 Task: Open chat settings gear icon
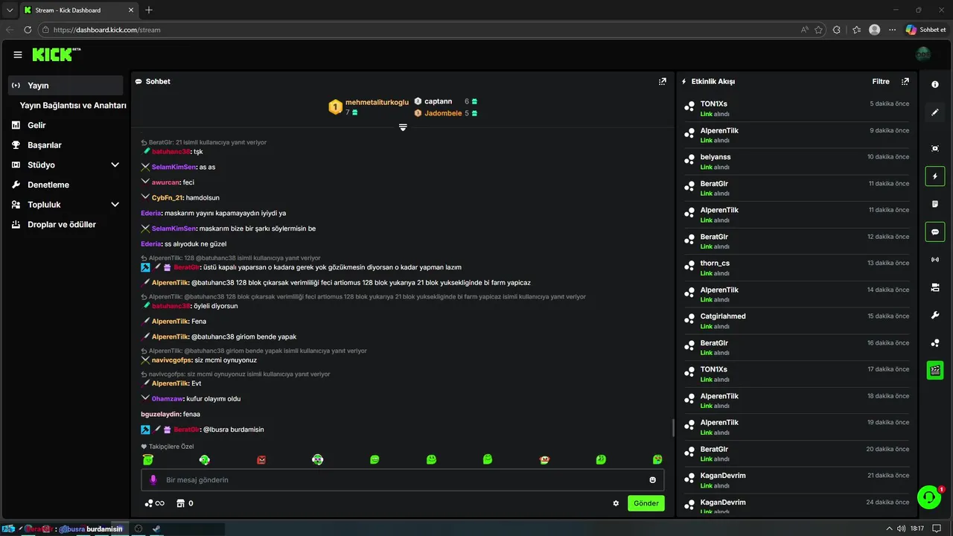616,503
